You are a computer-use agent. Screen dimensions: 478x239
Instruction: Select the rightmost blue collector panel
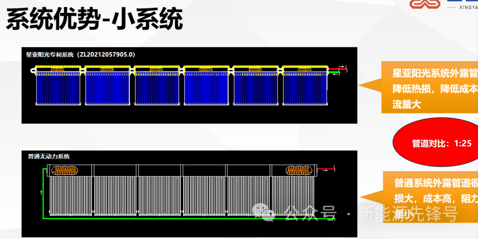305,87
